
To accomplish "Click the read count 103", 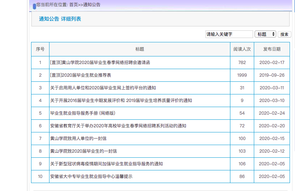I will click(x=242, y=151).
